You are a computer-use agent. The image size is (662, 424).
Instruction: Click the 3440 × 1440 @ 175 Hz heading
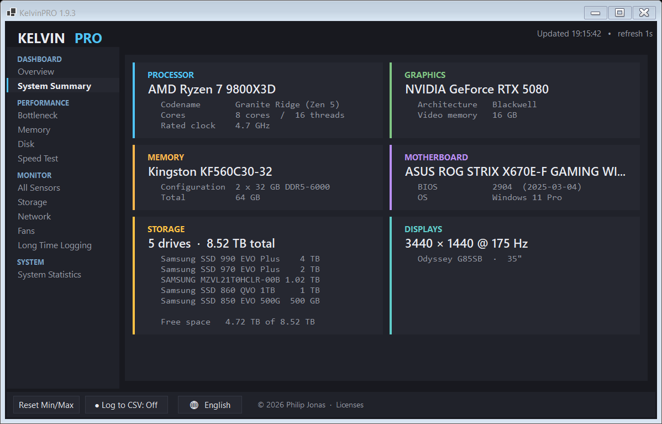point(466,244)
